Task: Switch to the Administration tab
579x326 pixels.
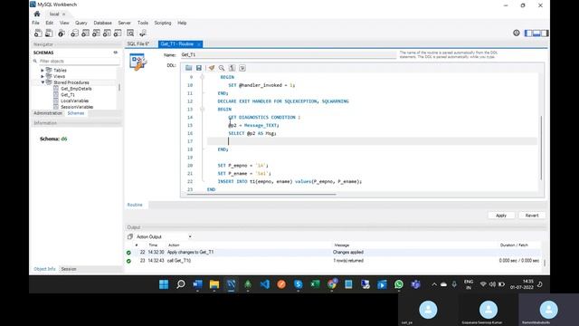Action: (48, 113)
